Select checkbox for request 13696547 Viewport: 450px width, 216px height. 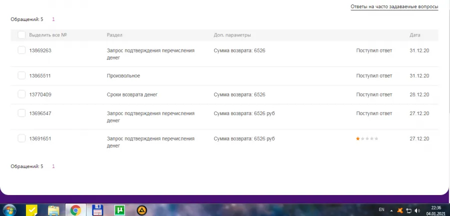click(21, 113)
